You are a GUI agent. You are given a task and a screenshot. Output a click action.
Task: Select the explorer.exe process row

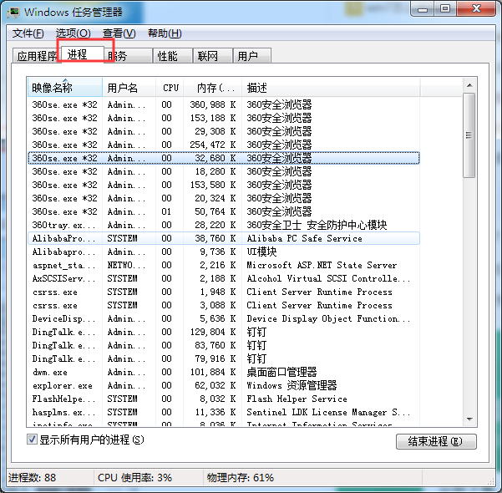[x=224, y=385]
